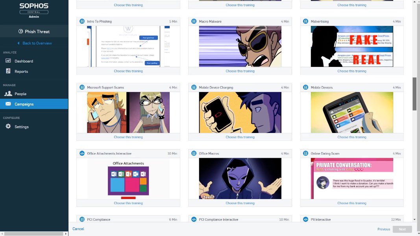Click the horizontal scrollbar left arrow
The height and width of the screenshot is (236, 420).
(x=2, y=234)
